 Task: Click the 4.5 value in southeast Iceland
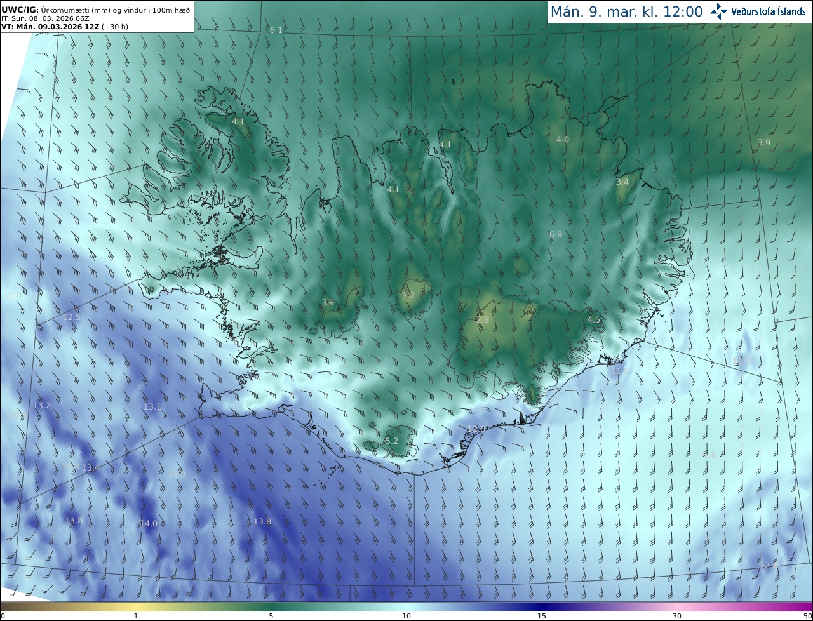tap(594, 320)
